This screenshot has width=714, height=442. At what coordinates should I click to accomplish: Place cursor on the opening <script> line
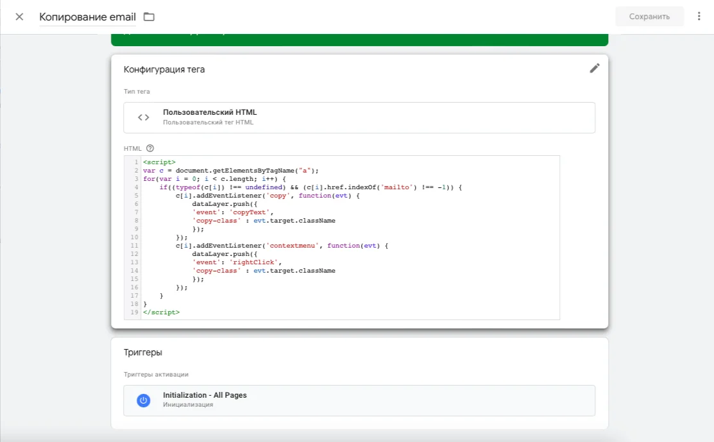click(x=159, y=162)
